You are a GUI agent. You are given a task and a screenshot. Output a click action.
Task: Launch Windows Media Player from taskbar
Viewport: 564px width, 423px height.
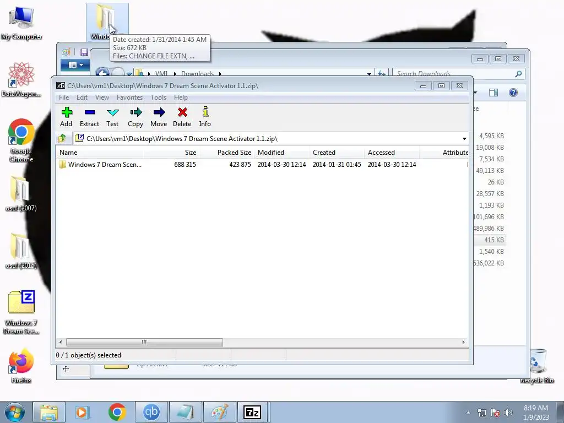[x=83, y=412]
